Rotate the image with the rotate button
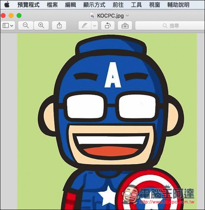 (108, 26)
